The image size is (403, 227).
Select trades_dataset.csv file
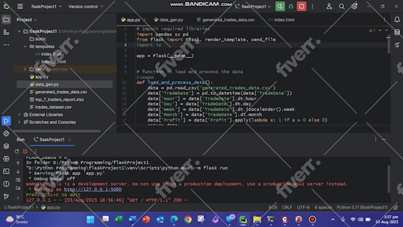point(50,107)
